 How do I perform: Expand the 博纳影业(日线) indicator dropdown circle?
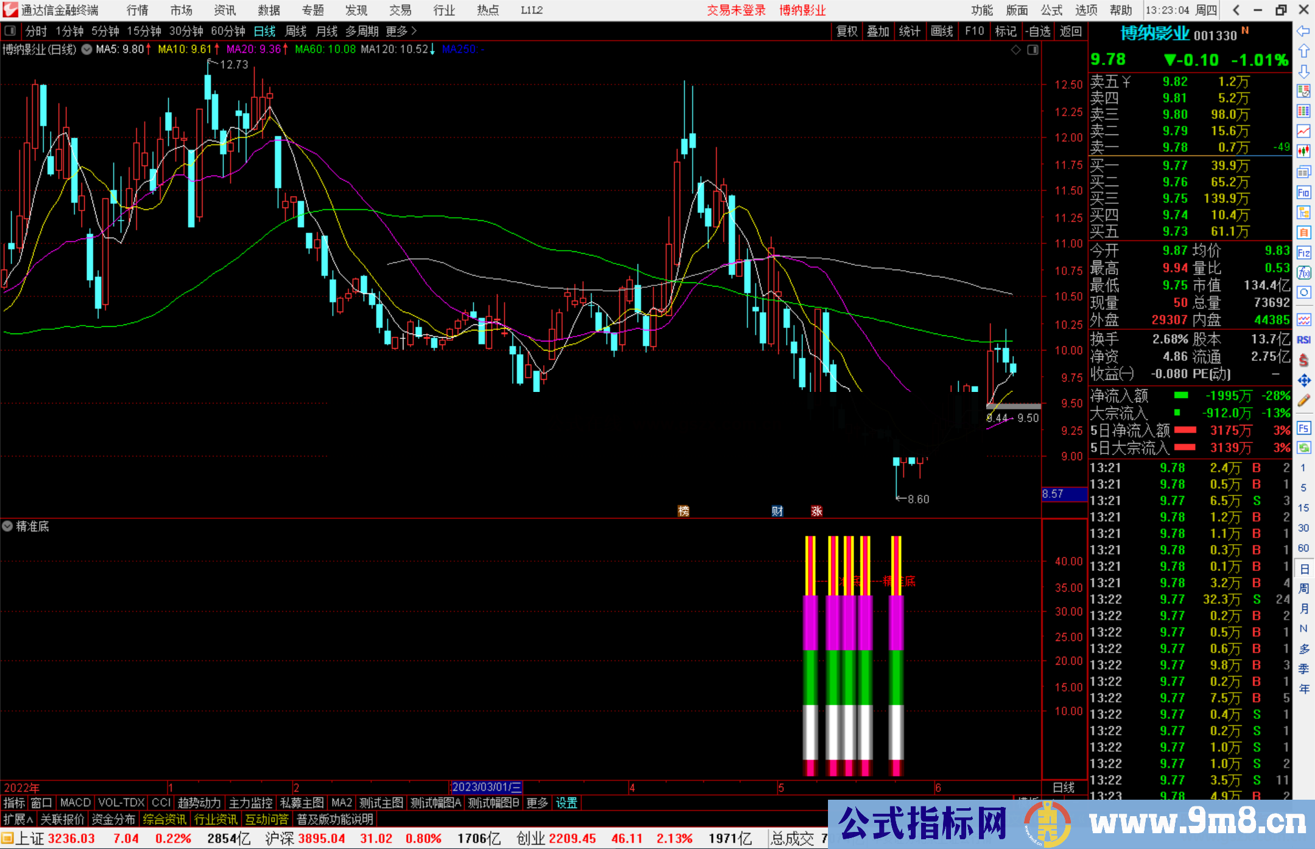pyautogui.click(x=87, y=49)
